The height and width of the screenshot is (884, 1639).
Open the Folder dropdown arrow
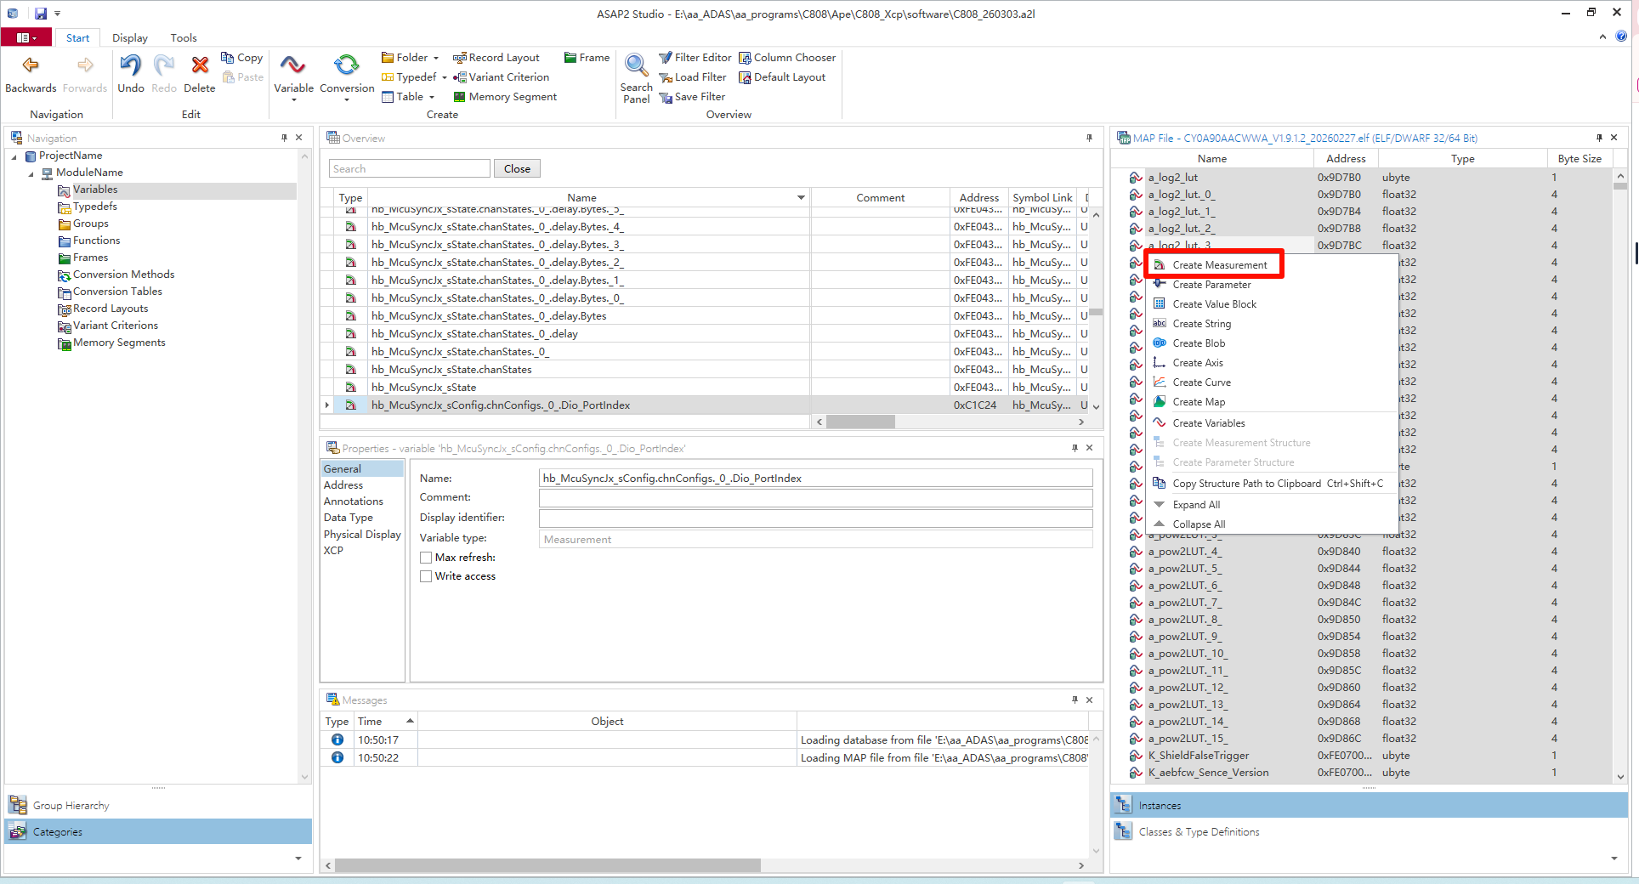pos(436,58)
